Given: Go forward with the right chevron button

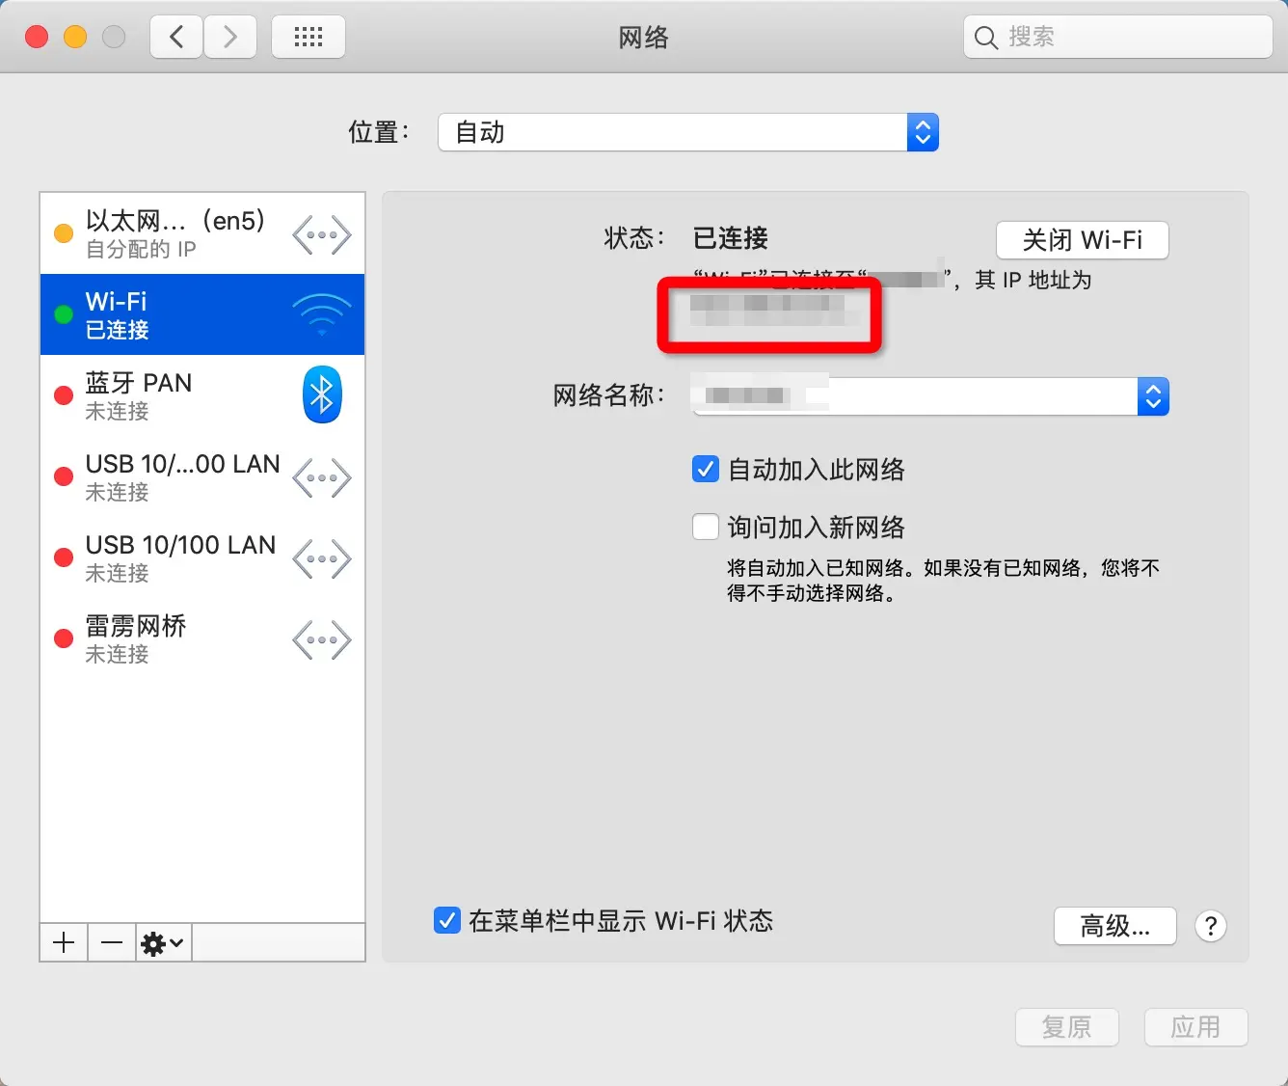Looking at the screenshot, I should 229,38.
